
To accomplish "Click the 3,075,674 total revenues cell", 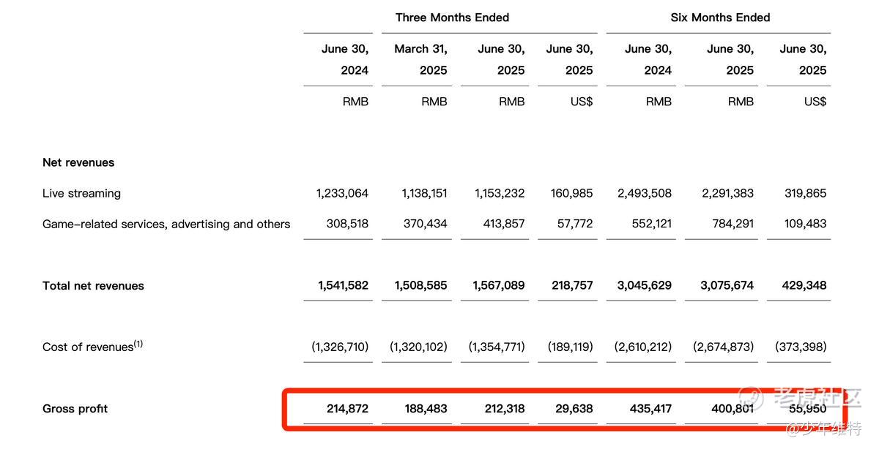I will click(727, 286).
